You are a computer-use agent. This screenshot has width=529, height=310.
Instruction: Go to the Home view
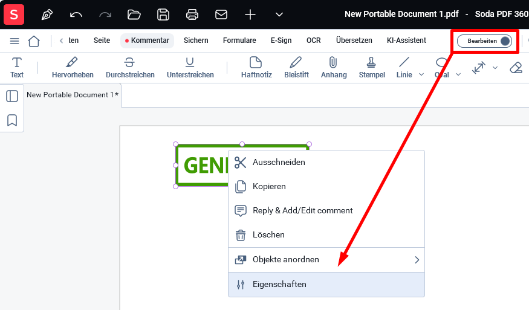pyautogui.click(x=34, y=41)
